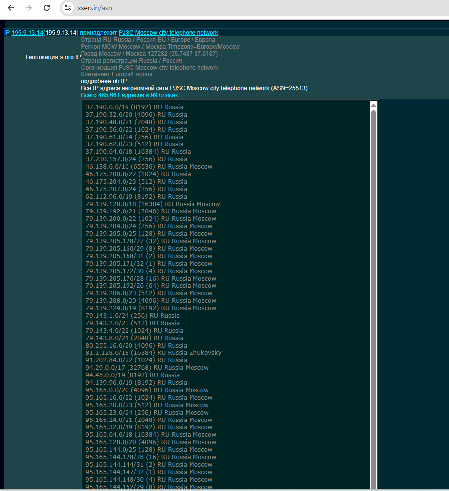
Task: Select row 79.139.205.160/29 (8) Moscow
Action: pyautogui.click(x=149, y=249)
